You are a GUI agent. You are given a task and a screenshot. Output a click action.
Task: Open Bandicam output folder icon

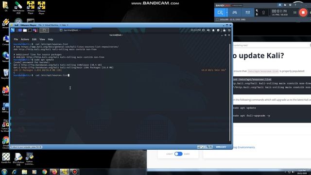coord(285,5)
